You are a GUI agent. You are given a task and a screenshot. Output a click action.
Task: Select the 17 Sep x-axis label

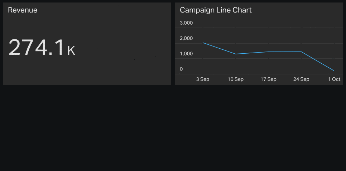coord(268,79)
